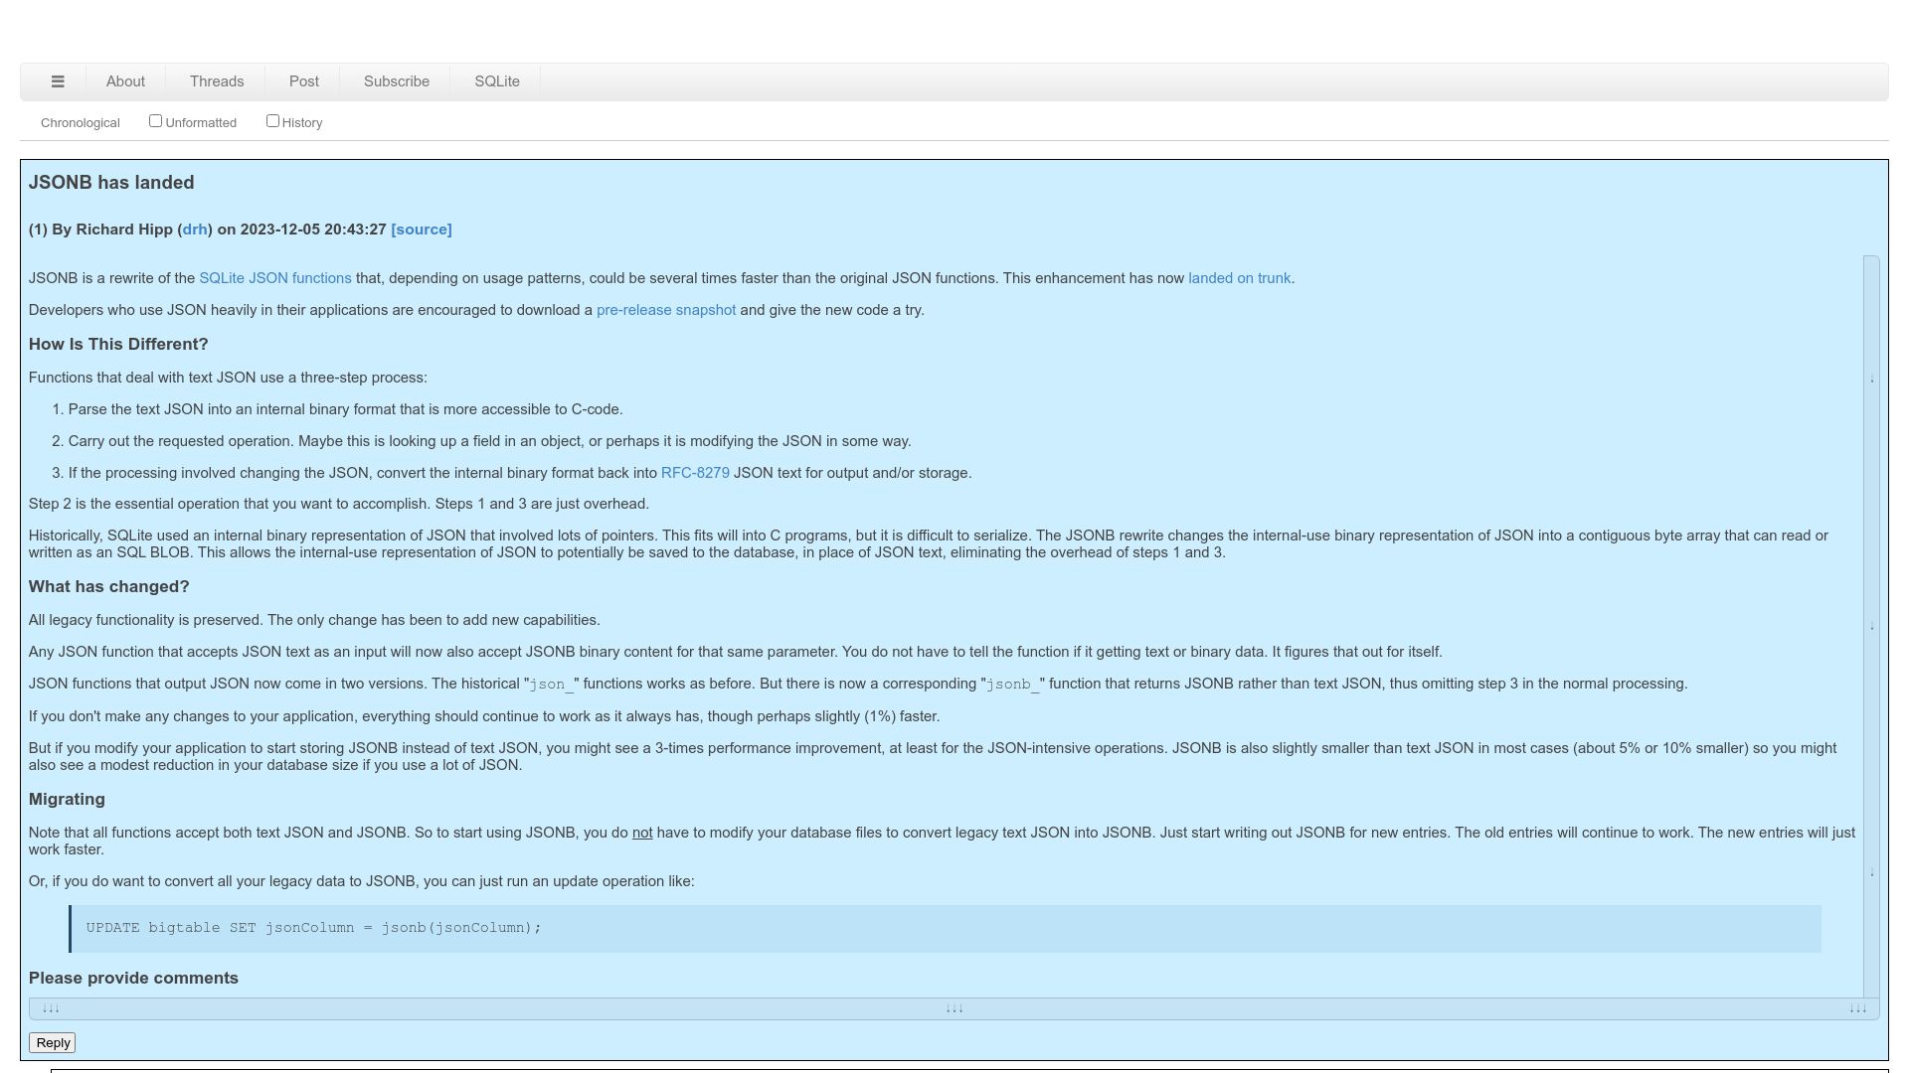Open the landed on trunk link

click(1239, 279)
